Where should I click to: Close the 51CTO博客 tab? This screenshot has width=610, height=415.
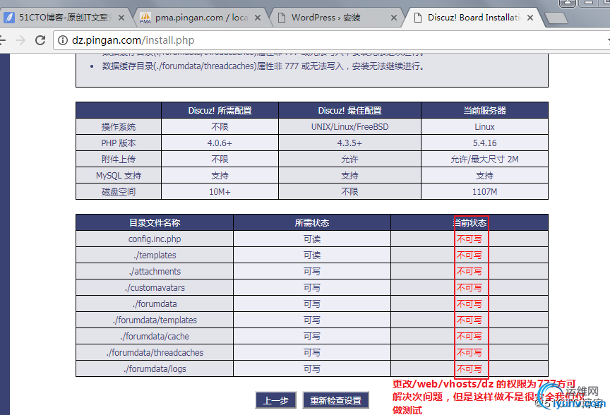click(121, 18)
